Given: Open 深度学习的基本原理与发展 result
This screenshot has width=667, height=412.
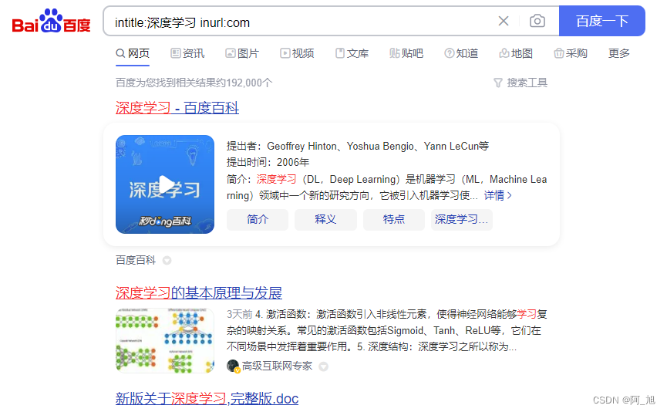Looking at the screenshot, I should coord(199,293).
